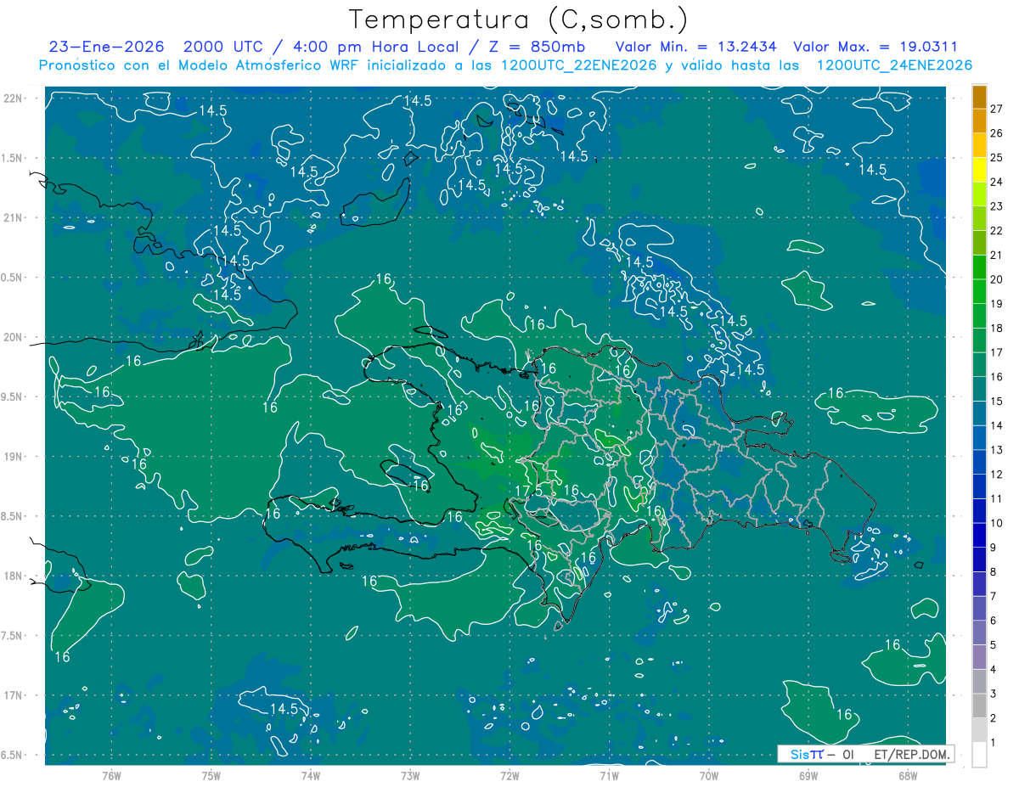Click the color bar label "4"
The height and width of the screenshot is (787, 1019).
(x=994, y=669)
